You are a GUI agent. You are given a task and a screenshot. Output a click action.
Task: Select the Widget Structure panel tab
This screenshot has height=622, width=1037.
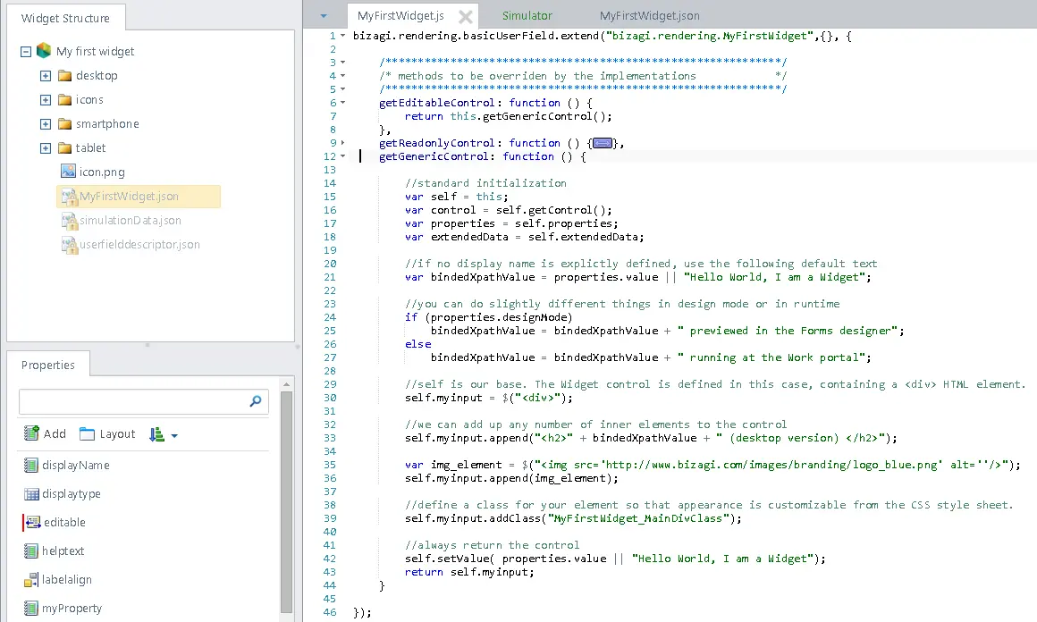pyautogui.click(x=65, y=18)
